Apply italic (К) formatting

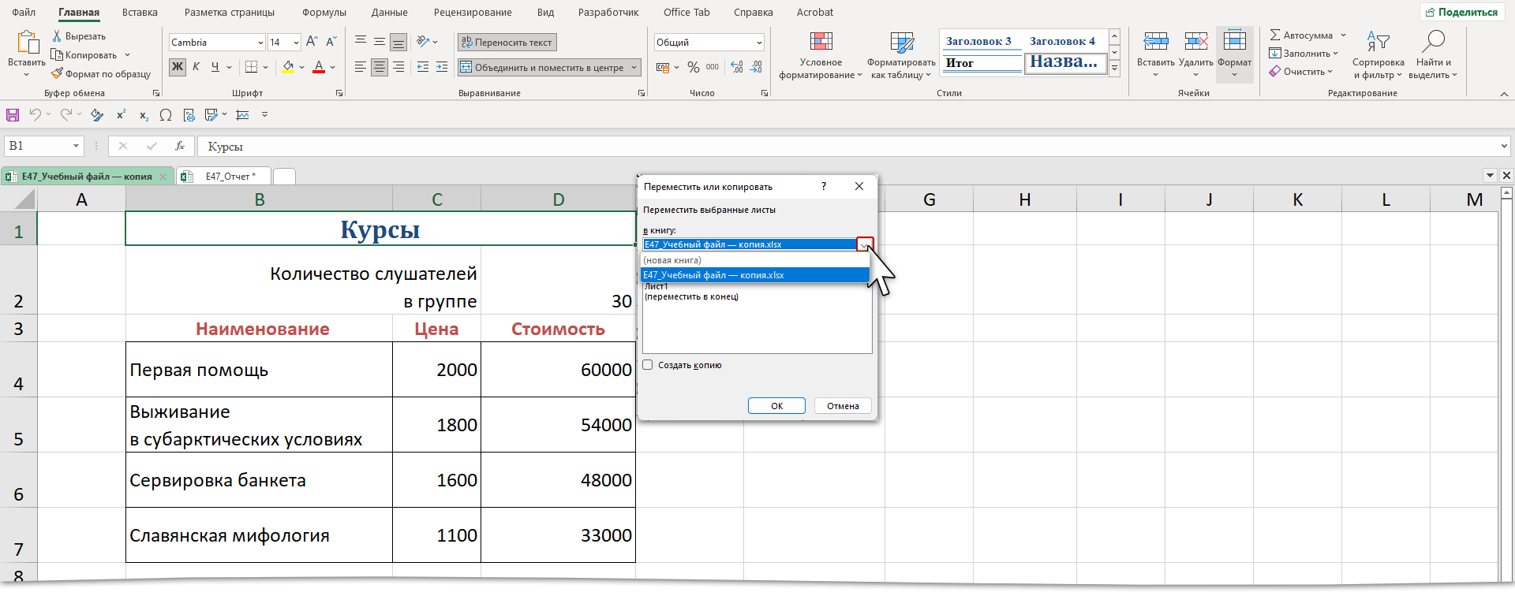(196, 67)
